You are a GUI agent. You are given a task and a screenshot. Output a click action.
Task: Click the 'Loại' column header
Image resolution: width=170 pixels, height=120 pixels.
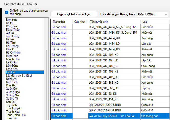coord(145,22)
